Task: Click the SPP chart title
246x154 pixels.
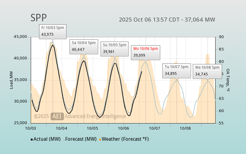Action: (38, 18)
